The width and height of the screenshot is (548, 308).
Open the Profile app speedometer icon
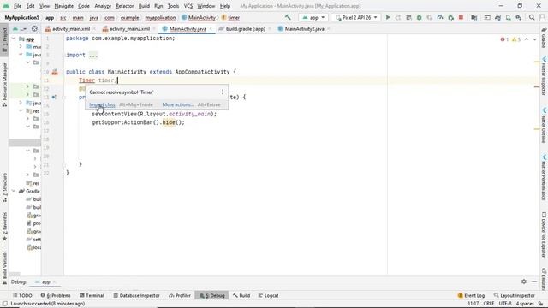click(x=440, y=17)
